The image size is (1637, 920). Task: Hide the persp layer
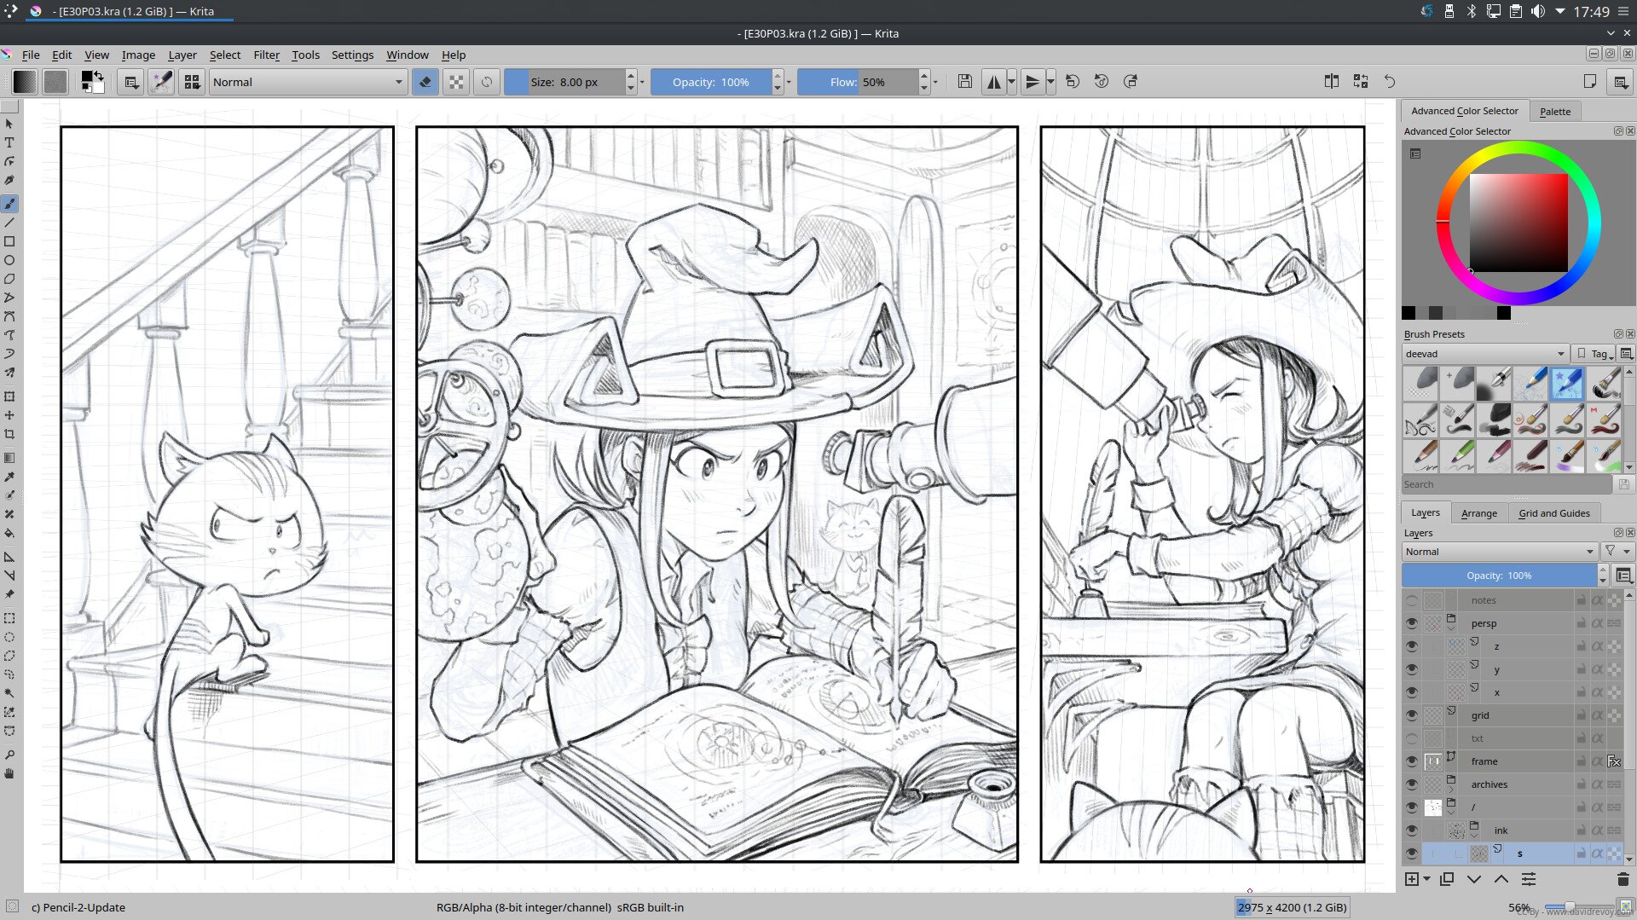click(1412, 623)
